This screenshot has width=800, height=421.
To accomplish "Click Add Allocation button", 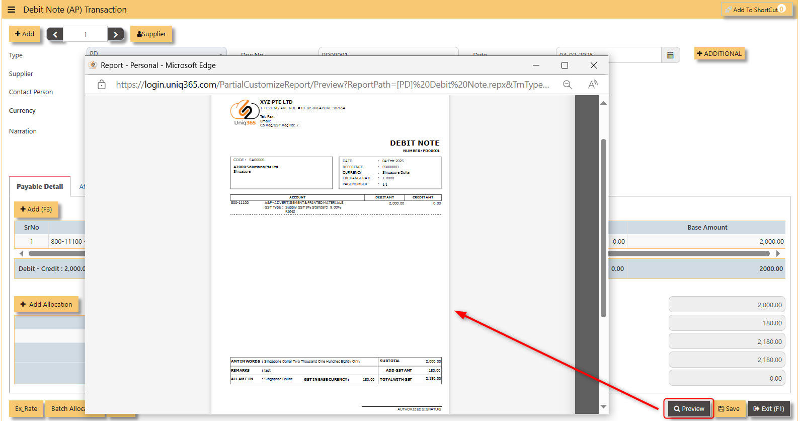I will pyautogui.click(x=46, y=304).
